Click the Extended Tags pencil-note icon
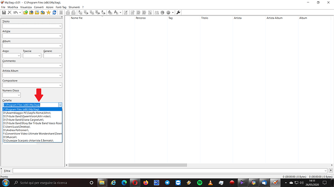This screenshot has width=334, height=187. [126, 13]
